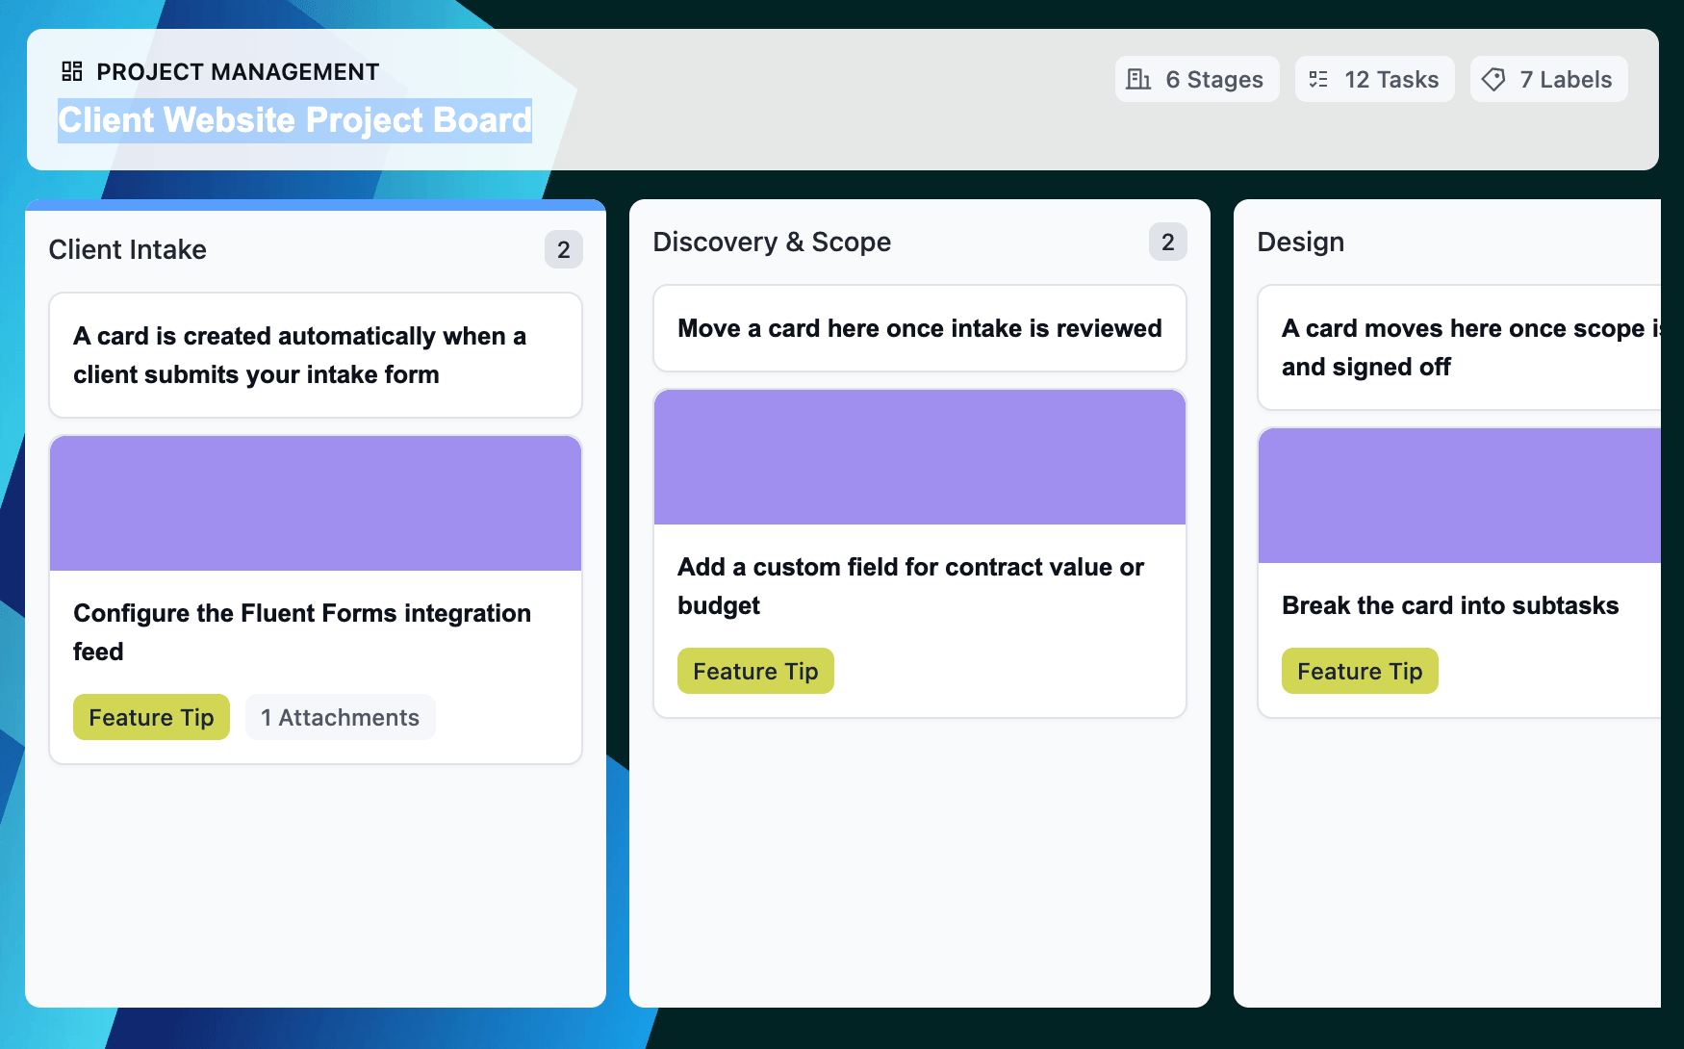Open the intake form auto-created card
The image size is (1684, 1049).
point(316,355)
